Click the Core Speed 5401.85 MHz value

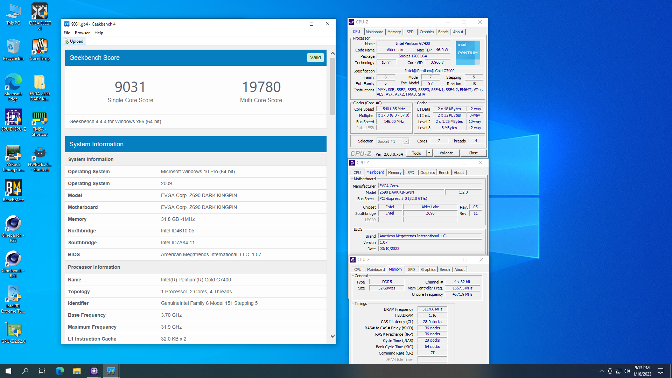394,109
